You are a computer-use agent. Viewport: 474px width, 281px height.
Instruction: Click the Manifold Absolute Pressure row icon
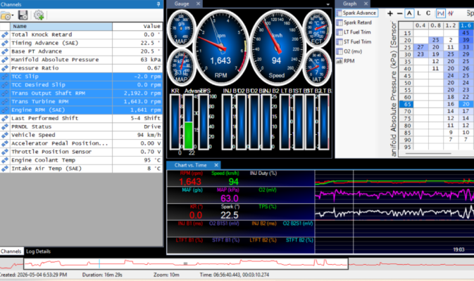click(x=5, y=60)
